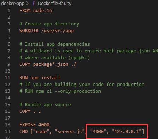Click line number 9 in gutter
Screen dimensions: 158x139
[x=9, y=64]
